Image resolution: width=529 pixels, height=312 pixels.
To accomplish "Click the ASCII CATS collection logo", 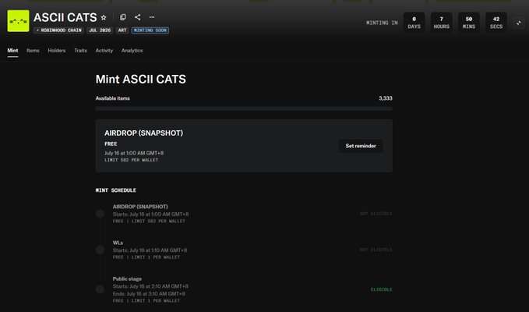I will (18, 21).
